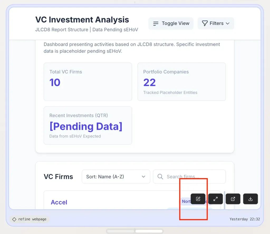Image resolution: width=270 pixels, height=234 pixels.
Task: Select the Recent Investments (QTR) card
Action: [x=88, y=126]
